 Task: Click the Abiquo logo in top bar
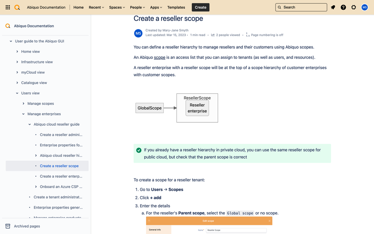point(17,7)
